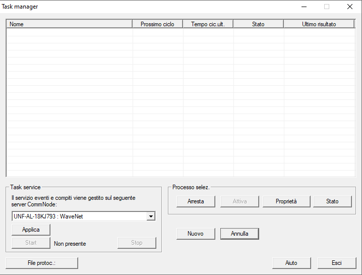The width and height of the screenshot is (362, 275).
Task: Close the Task manager window
Action: point(349,7)
